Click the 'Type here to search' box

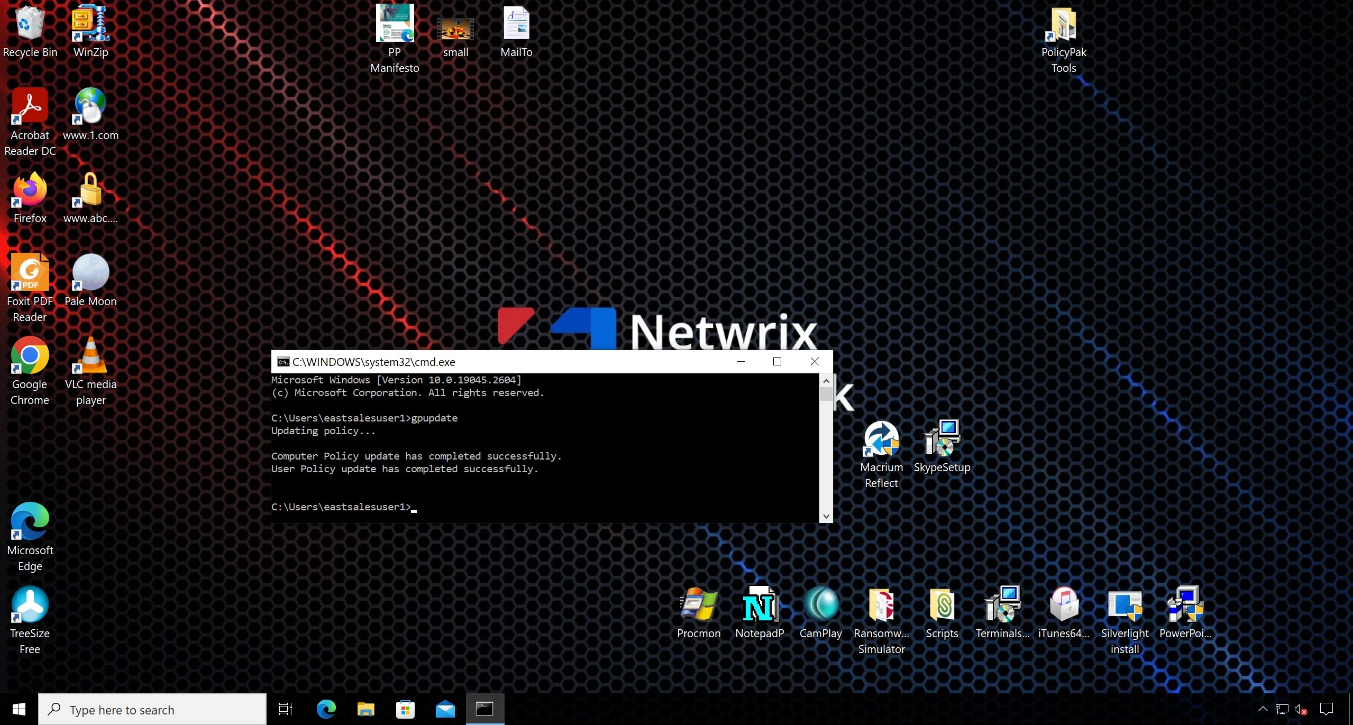(x=152, y=709)
